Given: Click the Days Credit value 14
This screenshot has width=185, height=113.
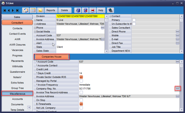Looking at the screenshot, I should pos(81,73).
